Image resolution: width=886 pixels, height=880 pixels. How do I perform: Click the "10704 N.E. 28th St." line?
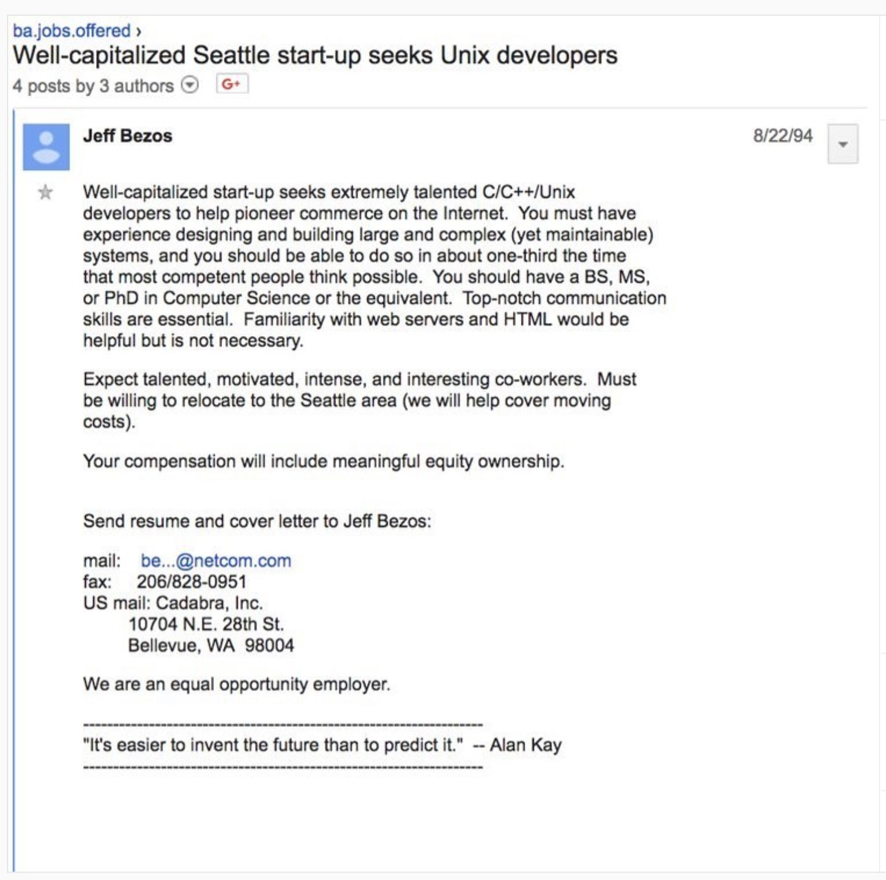206,624
